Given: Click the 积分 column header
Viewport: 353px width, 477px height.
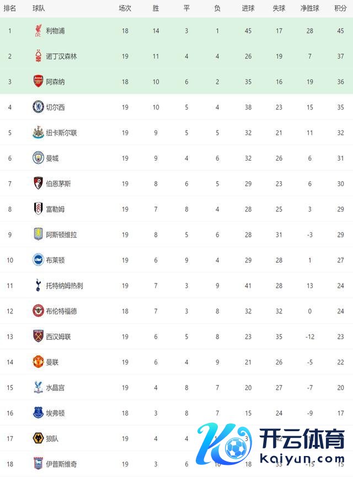Looking at the screenshot, I should [x=340, y=9].
